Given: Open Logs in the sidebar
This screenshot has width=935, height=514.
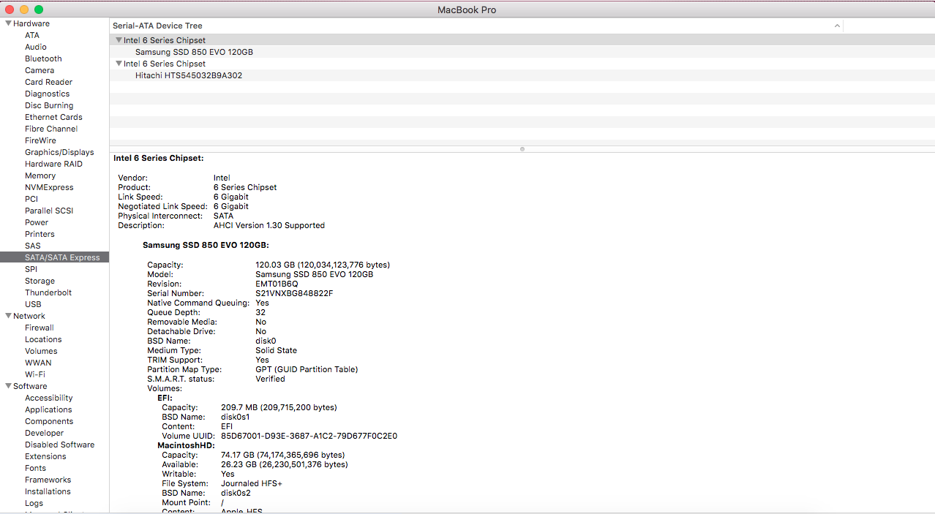Looking at the screenshot, I should coord(34,503).
